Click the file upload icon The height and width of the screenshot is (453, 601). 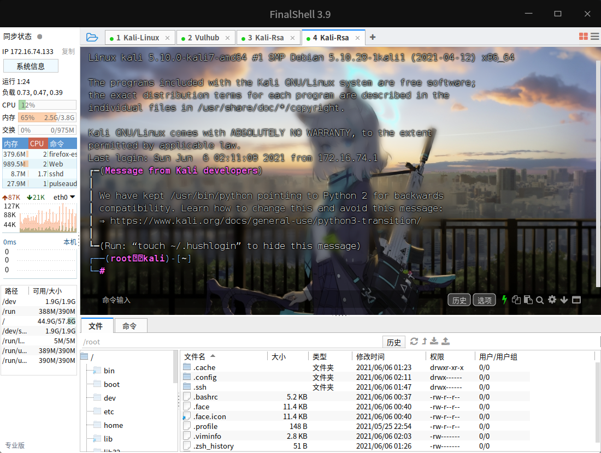coord(446,341)
